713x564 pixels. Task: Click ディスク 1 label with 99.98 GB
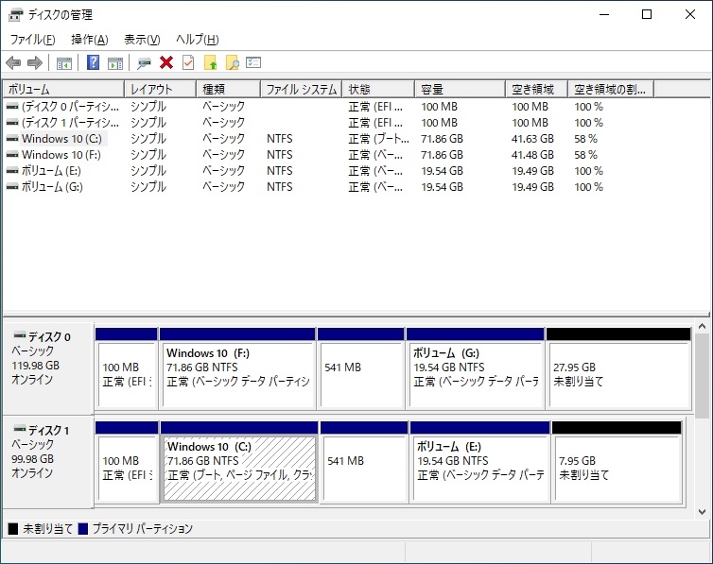(x=47, y=462)
